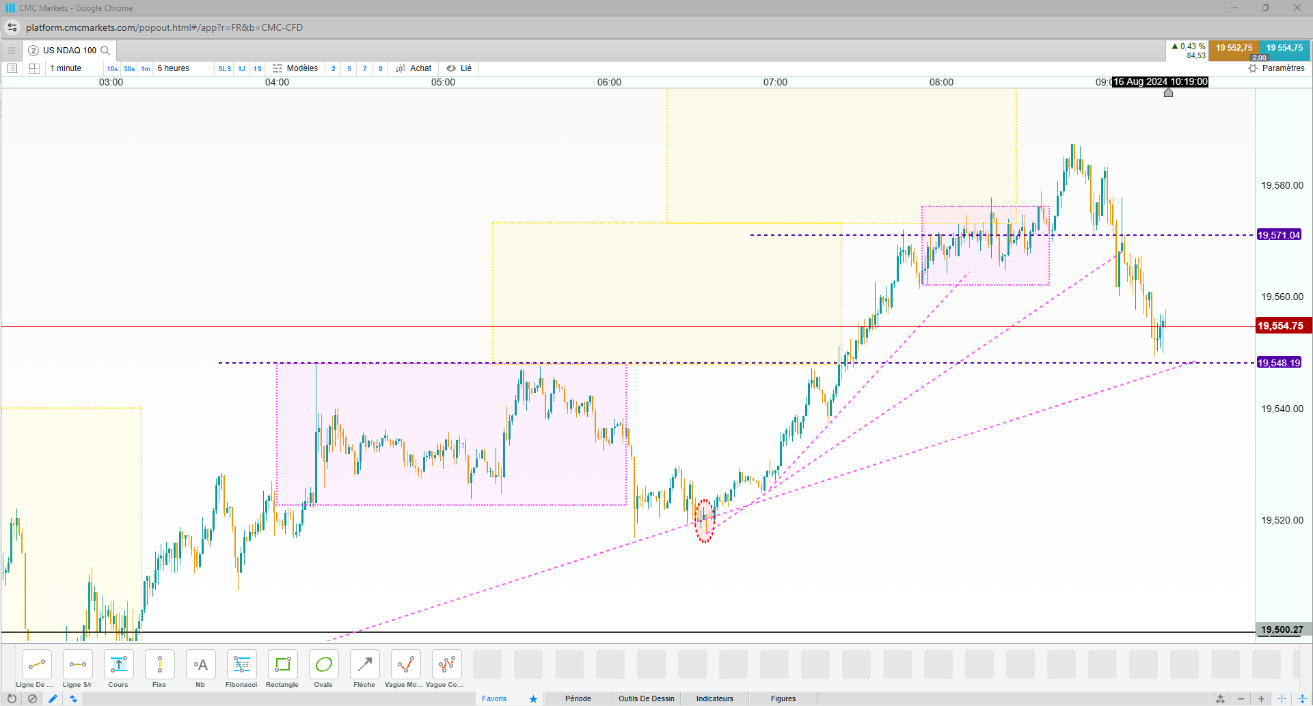Pick the Cours price tool

point(119,664)
